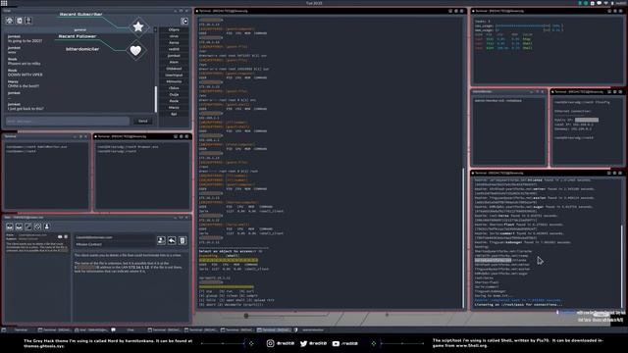Click the first icon in the Chat window toolbar
This screenshot has height=353, width=628.
(10, 21)
